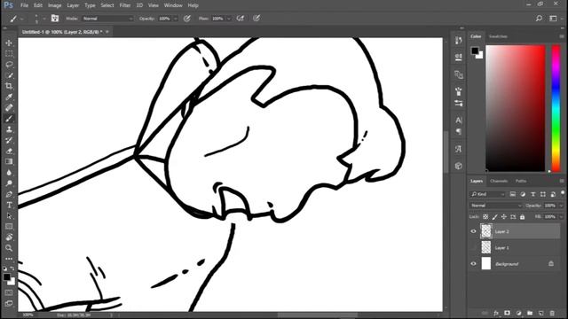Viewport: 568px width, 319px height.
Task: Open the Brush Preset picker dropdown arrow
Action: click(44, 19)
